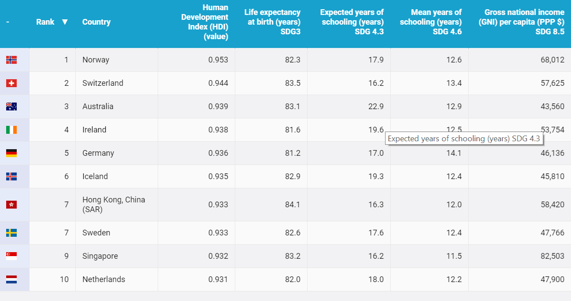Screen dimensions: 571x301
Task: Sort by Expected years of schooling header
Action: click(x=352, y=22)
